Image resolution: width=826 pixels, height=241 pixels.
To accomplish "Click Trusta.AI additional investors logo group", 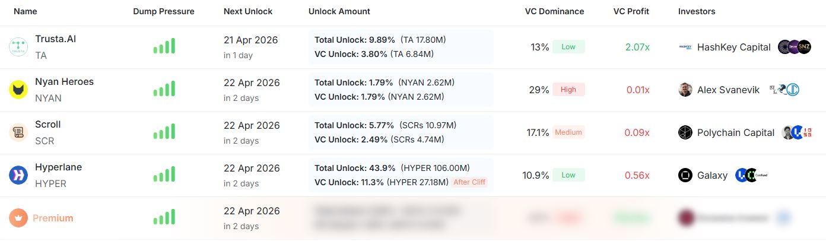I will 795,47.
